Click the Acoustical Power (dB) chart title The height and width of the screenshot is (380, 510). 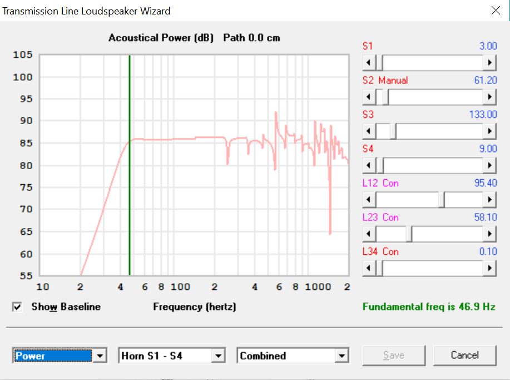point(161,38)
